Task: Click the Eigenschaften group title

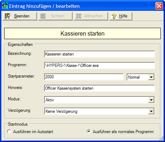Action: (20, 44)
